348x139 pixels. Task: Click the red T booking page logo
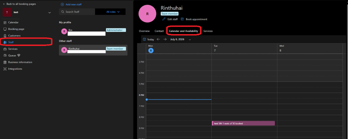(x=7, y=12)
